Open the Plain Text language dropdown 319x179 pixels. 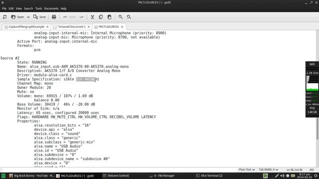click(247, 170)
